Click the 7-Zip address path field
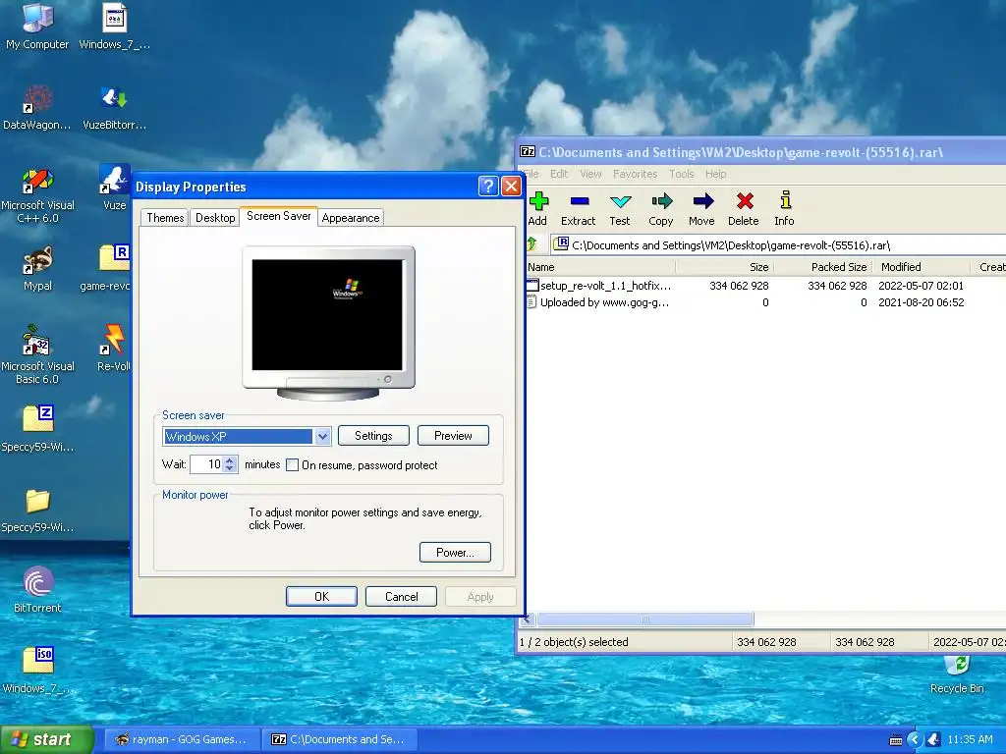 click(778, 244)
